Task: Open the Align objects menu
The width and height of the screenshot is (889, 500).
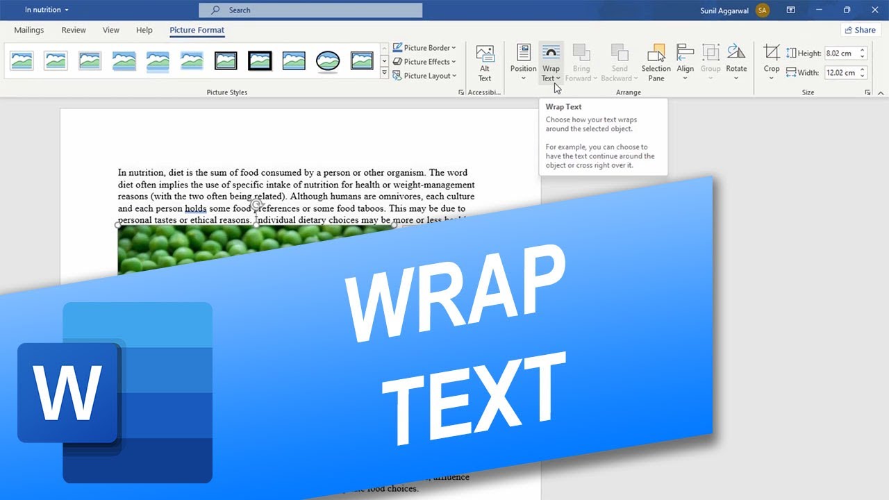Action: pyautogui.click(x=686, y=62)
